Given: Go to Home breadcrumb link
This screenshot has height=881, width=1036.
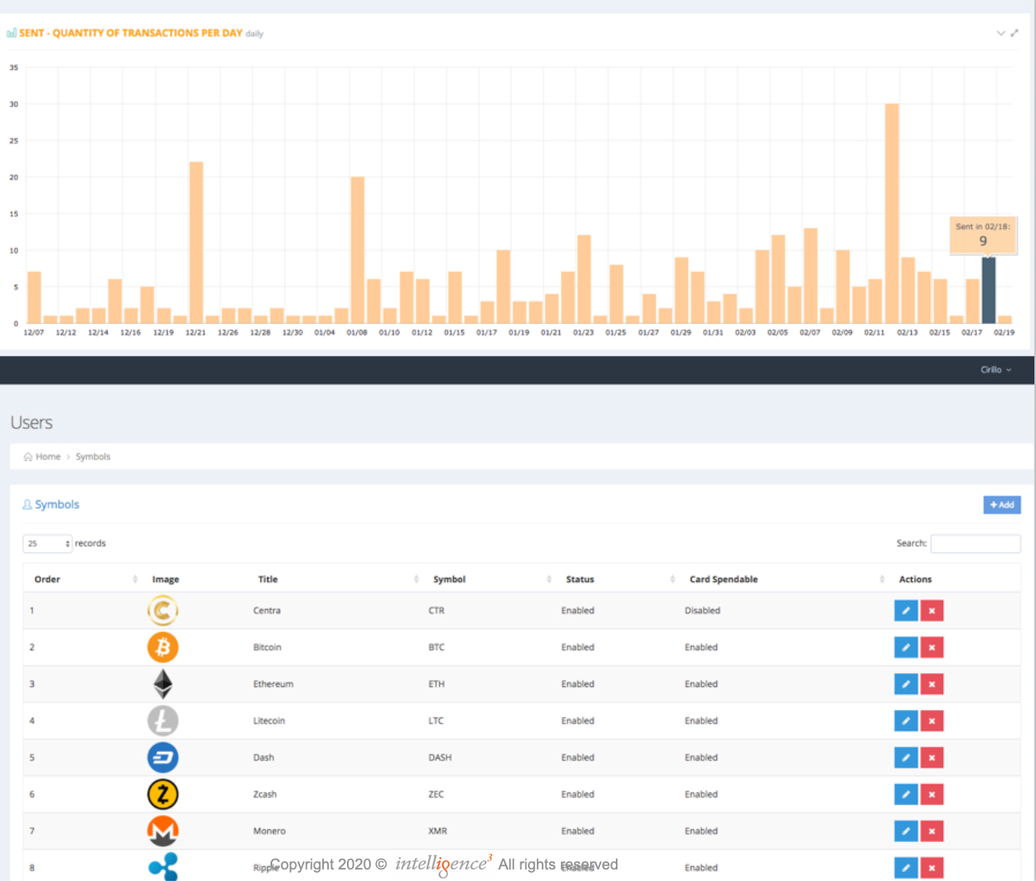Looking at the screenshot, I should (x=48, y=457).
